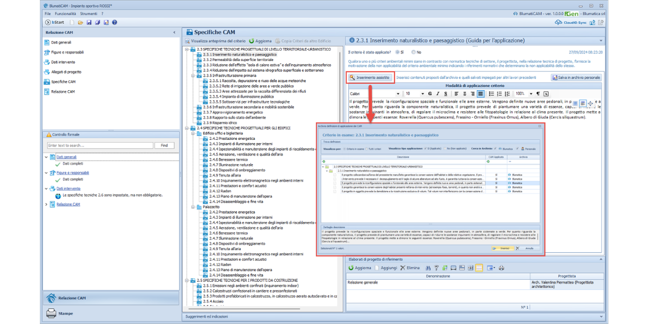Open the File menu

click(48, 13)
